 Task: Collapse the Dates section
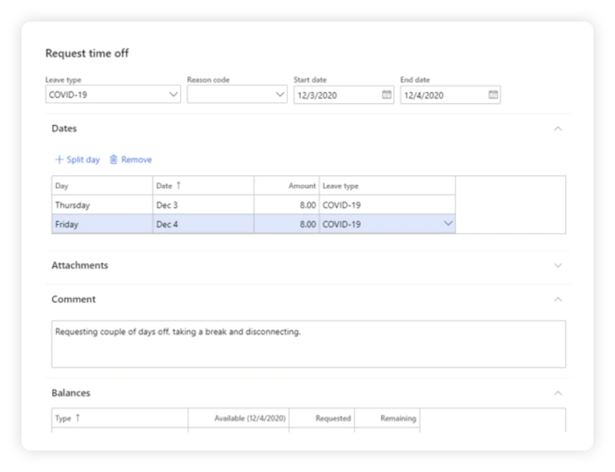point(558,129)
